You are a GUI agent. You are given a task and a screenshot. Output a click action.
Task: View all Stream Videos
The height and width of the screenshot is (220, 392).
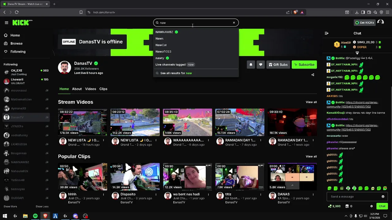tap(311, 102)
